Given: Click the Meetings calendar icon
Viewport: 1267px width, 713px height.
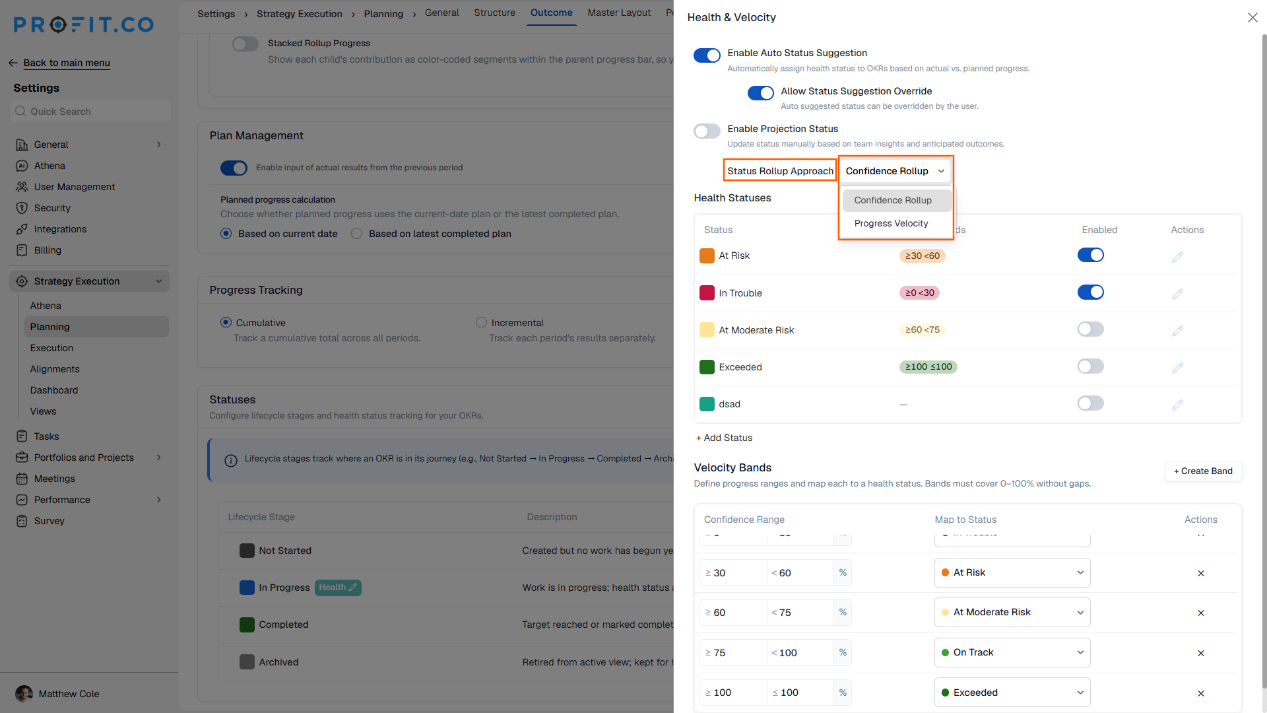Looking at the screenshot, I should click(22, 479).
